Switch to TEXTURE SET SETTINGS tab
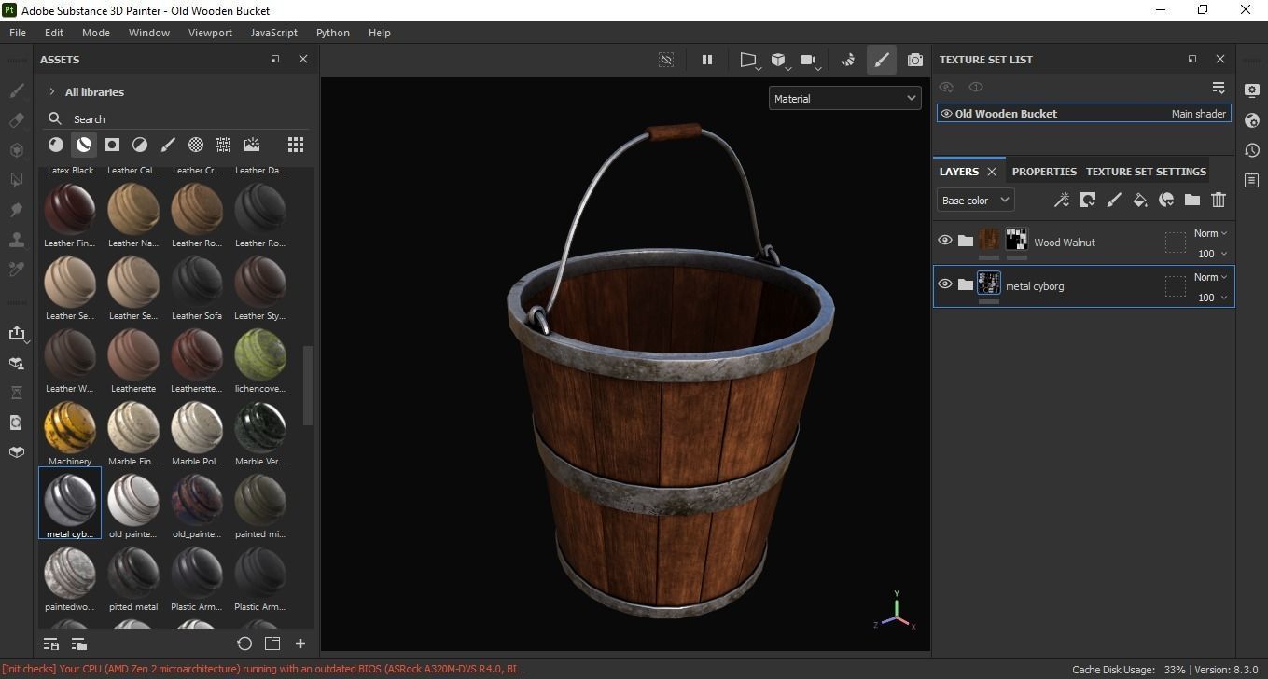The image size is (1268, 679). (1146, 172)
